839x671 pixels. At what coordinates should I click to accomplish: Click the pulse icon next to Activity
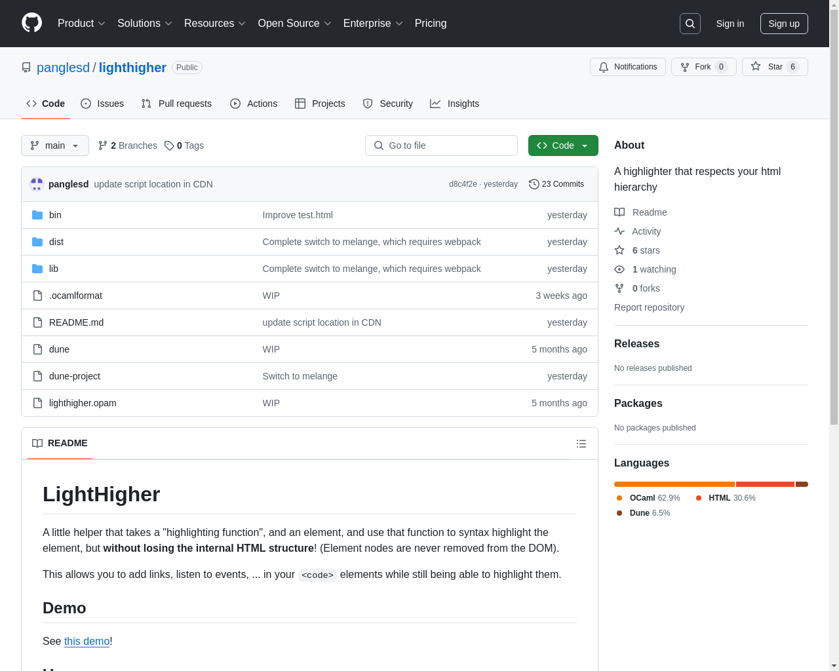619,231
